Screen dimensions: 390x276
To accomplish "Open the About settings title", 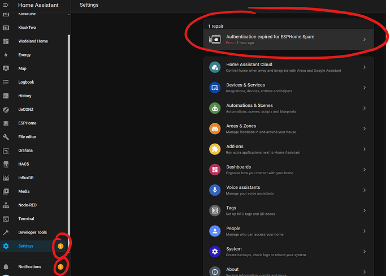I will pyautogui.click(x=232, y=269).
